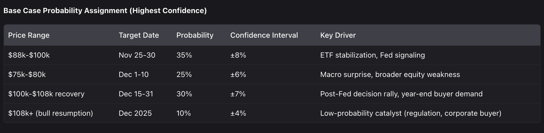Click the $108k+ (bull resumption) cell
Viewport: 544px width, 133px height.
[51, 113]
